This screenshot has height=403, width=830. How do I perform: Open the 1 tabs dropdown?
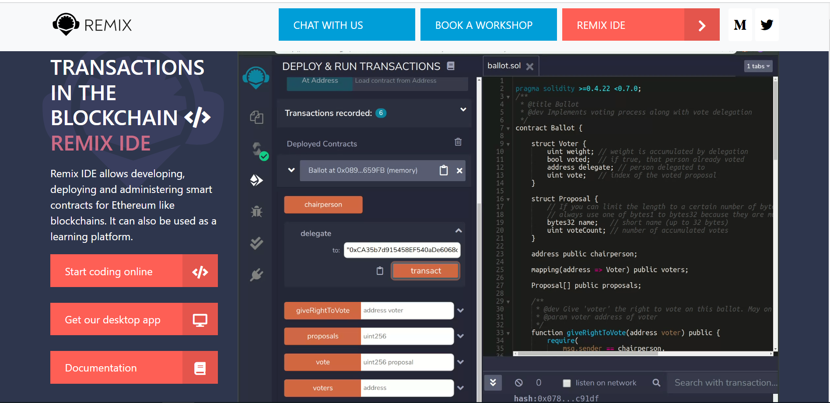(758, 66)
